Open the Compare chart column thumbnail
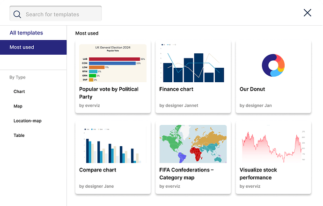This screenshot has height=206, width=323. 113,144
